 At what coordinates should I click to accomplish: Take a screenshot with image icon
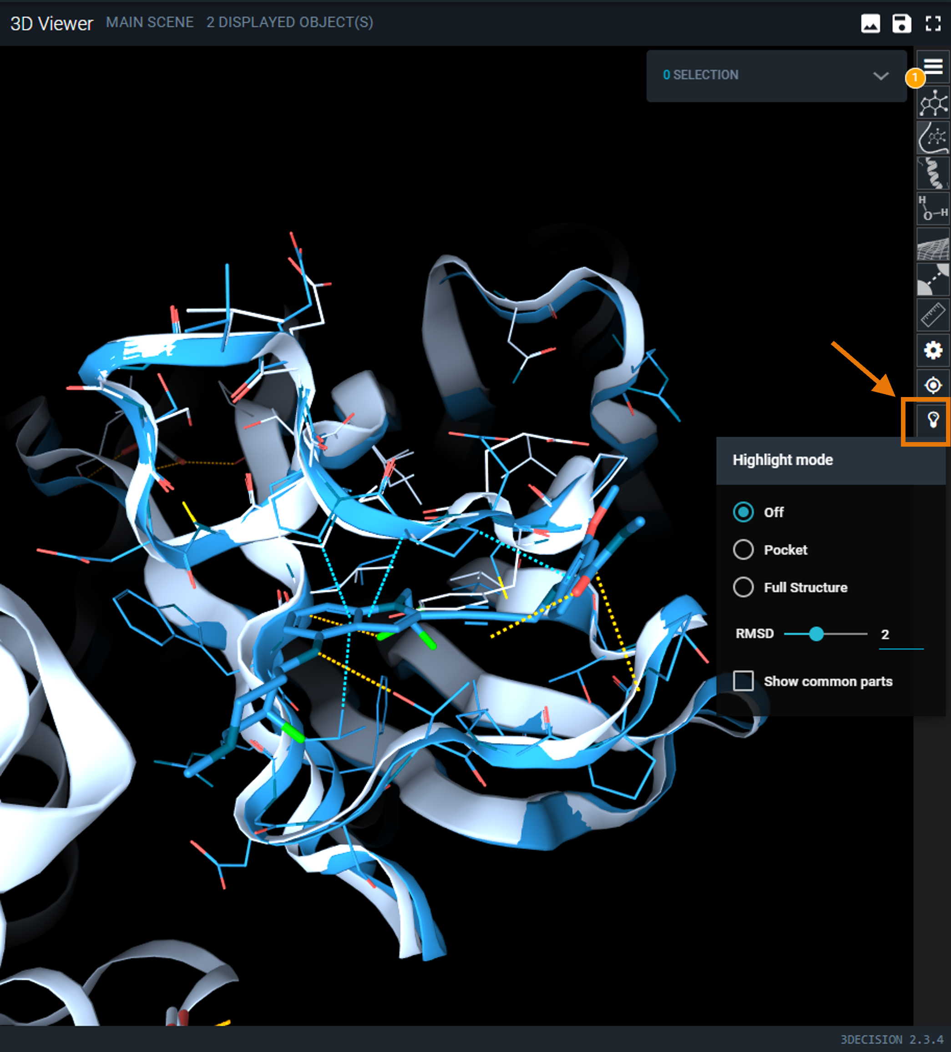point(870,24)
